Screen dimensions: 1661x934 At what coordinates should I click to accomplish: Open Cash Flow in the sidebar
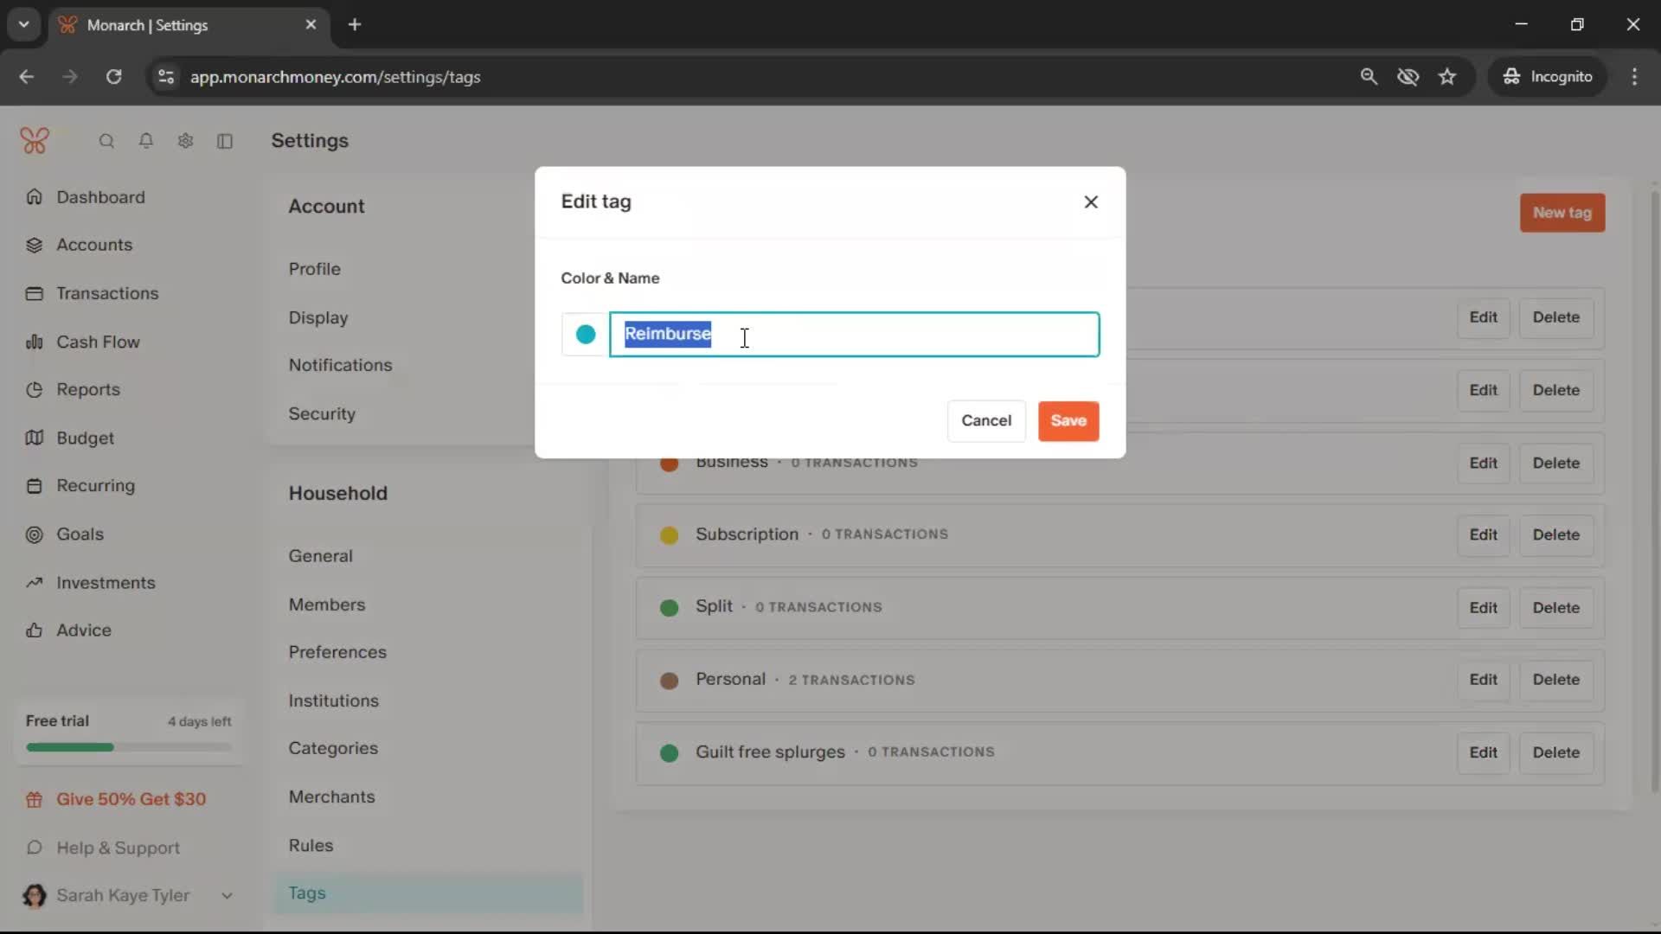98,342
